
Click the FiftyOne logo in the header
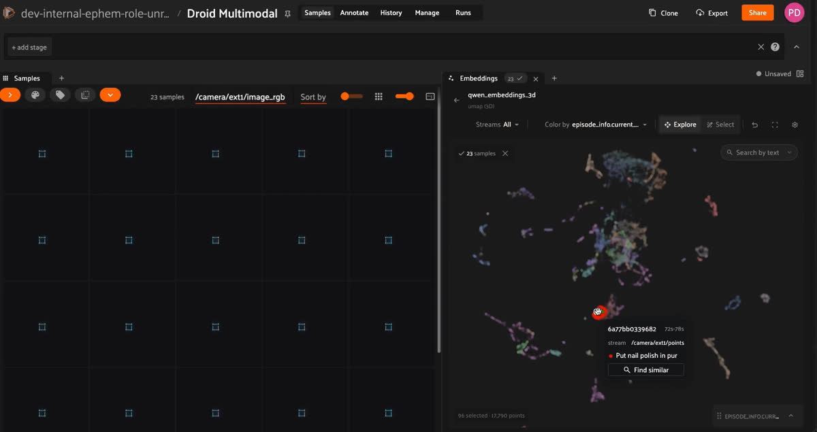[x=9, y=13]
